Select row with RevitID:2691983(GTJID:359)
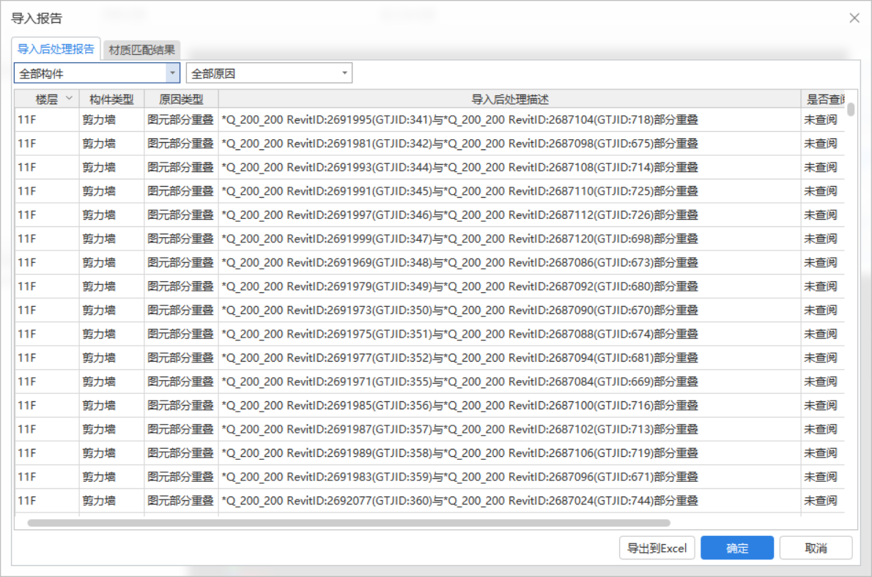The height and width of the screenshot is (577, 872). [429, 477]
